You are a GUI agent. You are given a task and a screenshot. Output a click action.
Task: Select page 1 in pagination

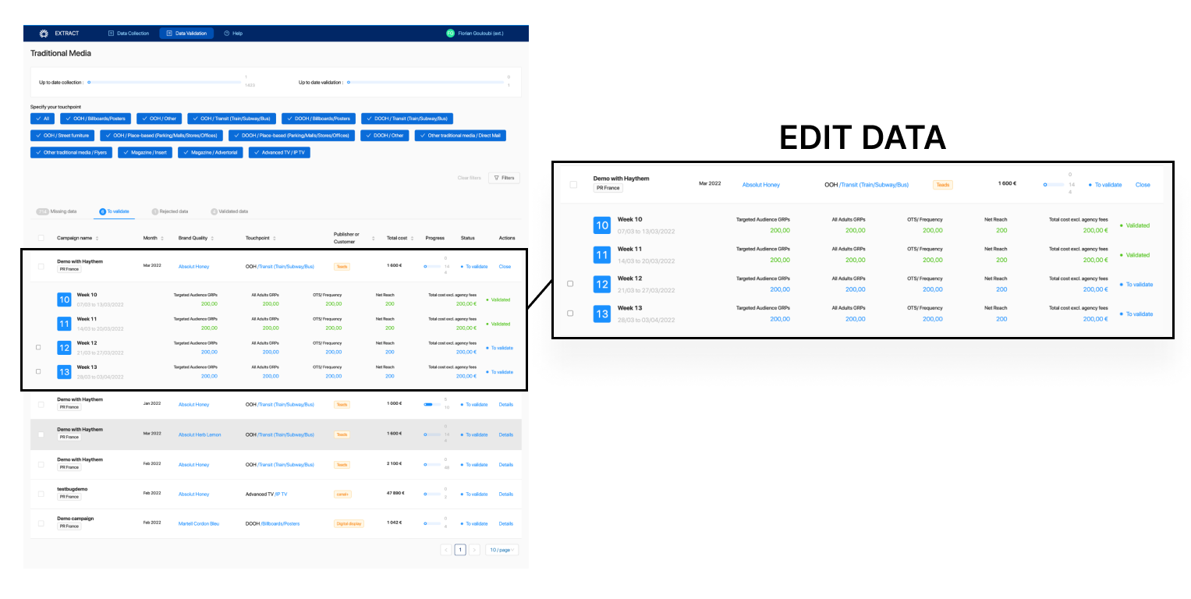pyautogui.click(x=460, y=549)
